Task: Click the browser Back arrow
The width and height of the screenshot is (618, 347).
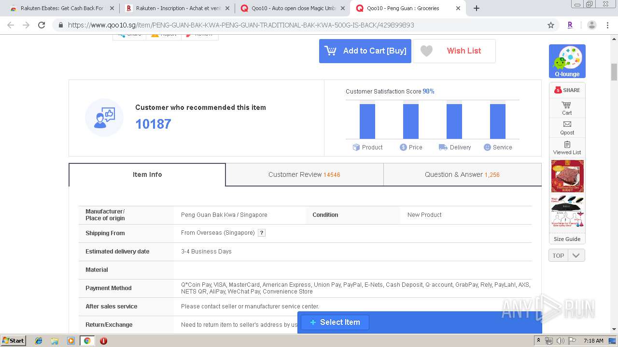Action: tap(11, 25)
